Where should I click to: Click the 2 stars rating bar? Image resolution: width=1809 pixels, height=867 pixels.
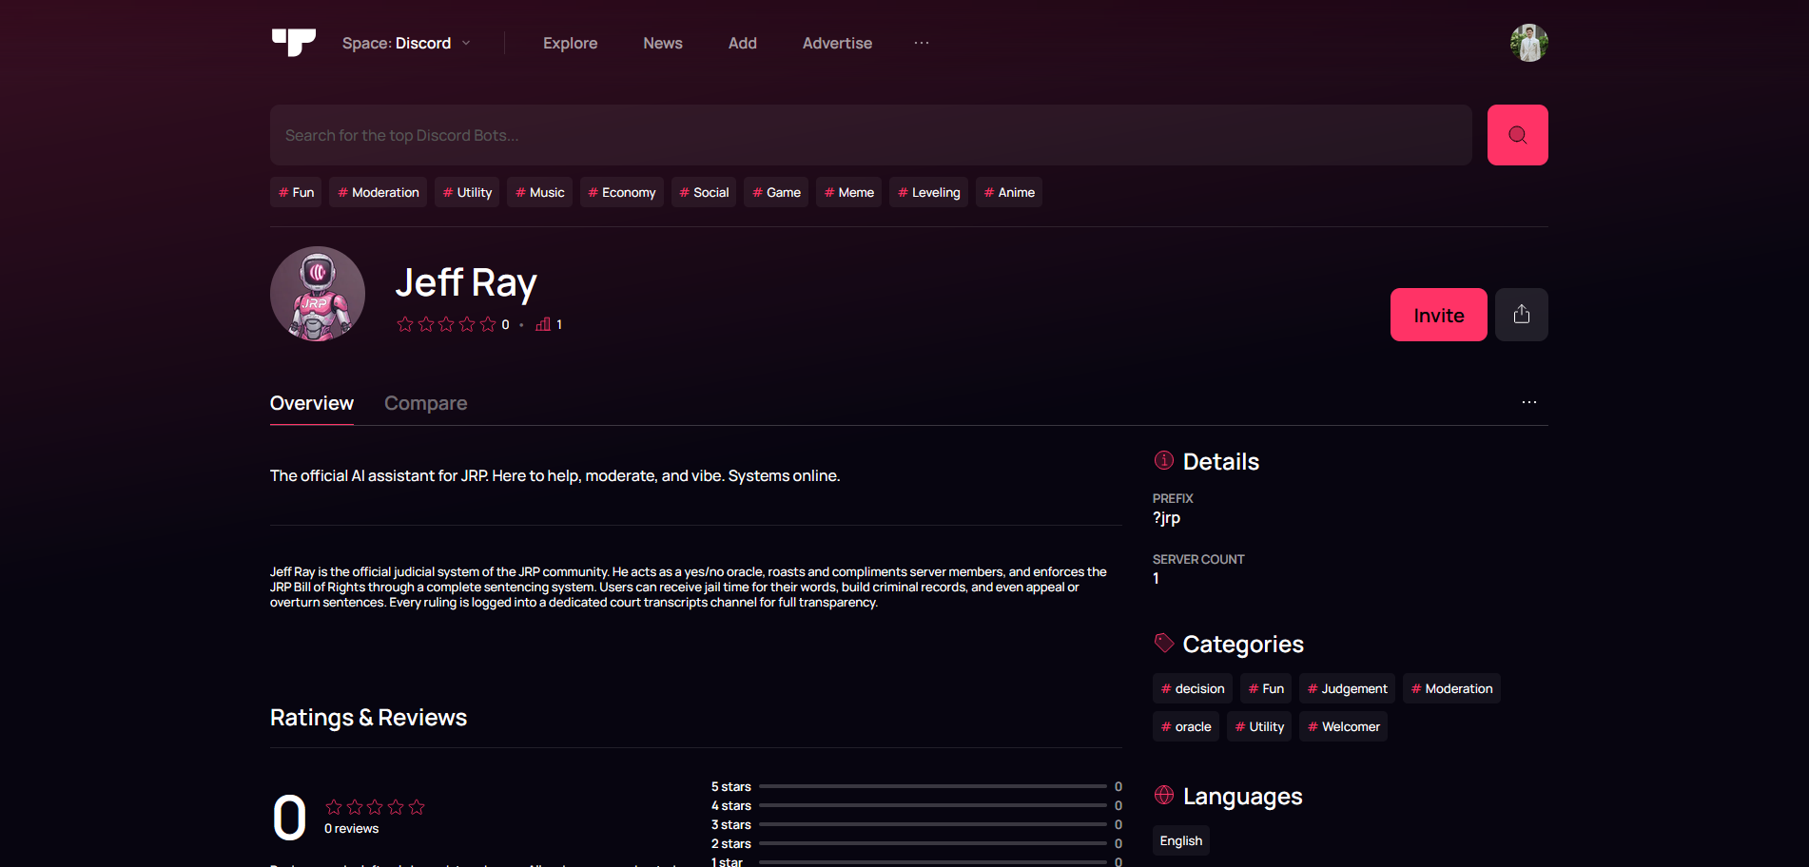[933, 843]
